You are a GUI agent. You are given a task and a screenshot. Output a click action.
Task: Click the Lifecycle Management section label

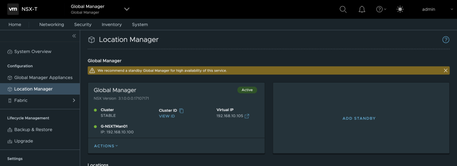tap(28, 118)
